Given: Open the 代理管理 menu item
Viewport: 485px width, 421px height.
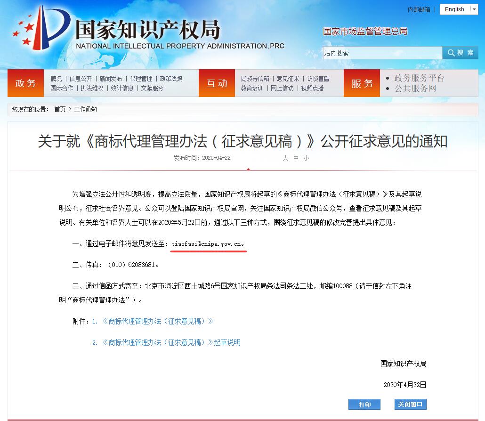Looking at the screenshot, I should pyautogui.click(x=141, y=79).
